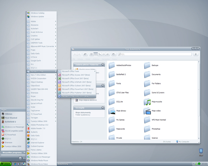Launch Microsoft Office InfoPath 2007 (Beta)
Screen dimensions: 208x166
click(x=77, y=82)
